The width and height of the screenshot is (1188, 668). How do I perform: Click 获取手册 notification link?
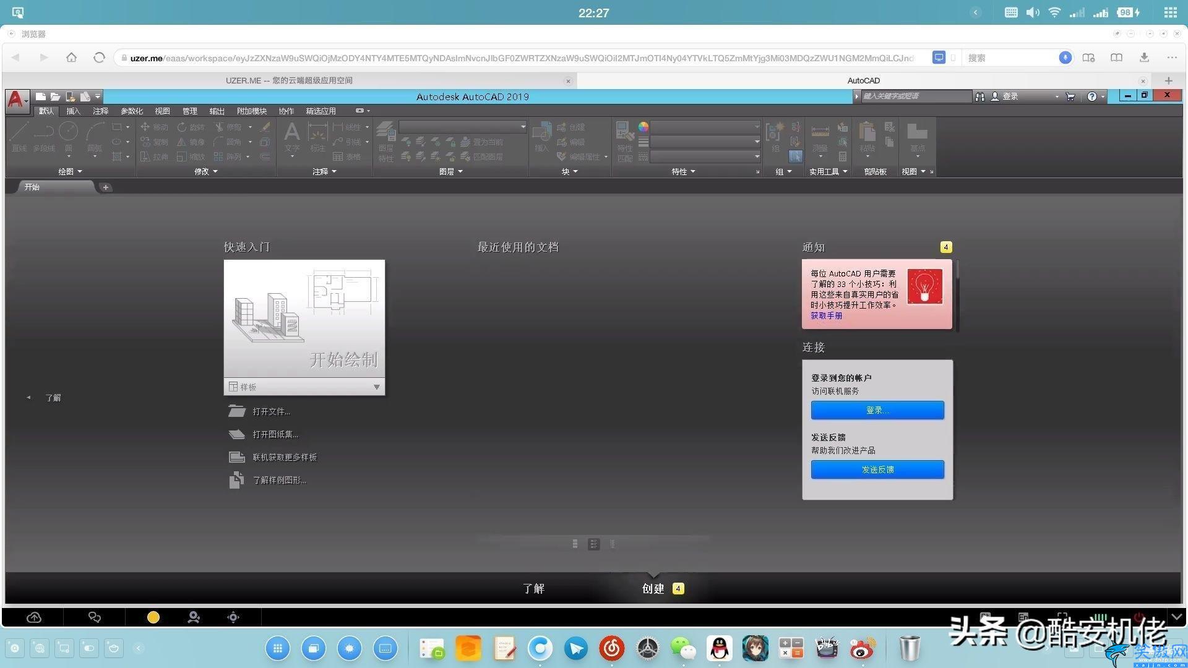coord(826,315)
